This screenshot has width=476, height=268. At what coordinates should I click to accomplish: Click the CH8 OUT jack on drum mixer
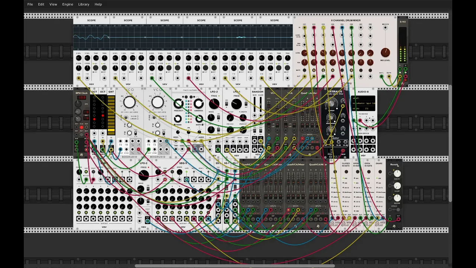click(370, 76)
